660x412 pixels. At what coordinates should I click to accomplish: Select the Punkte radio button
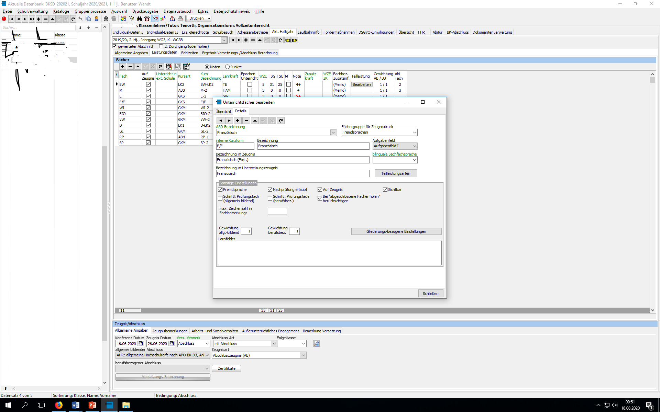(x=227, y=67)
